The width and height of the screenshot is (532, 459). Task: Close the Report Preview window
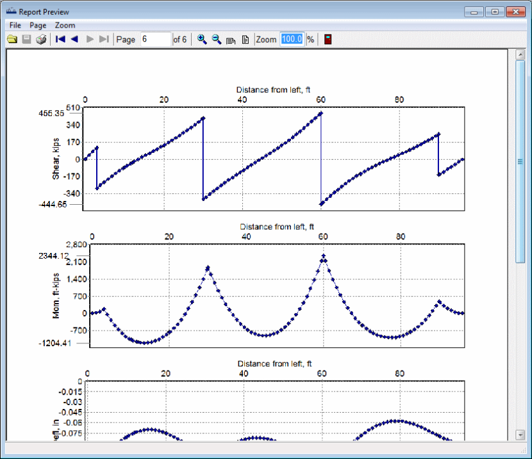click(516, 12)
